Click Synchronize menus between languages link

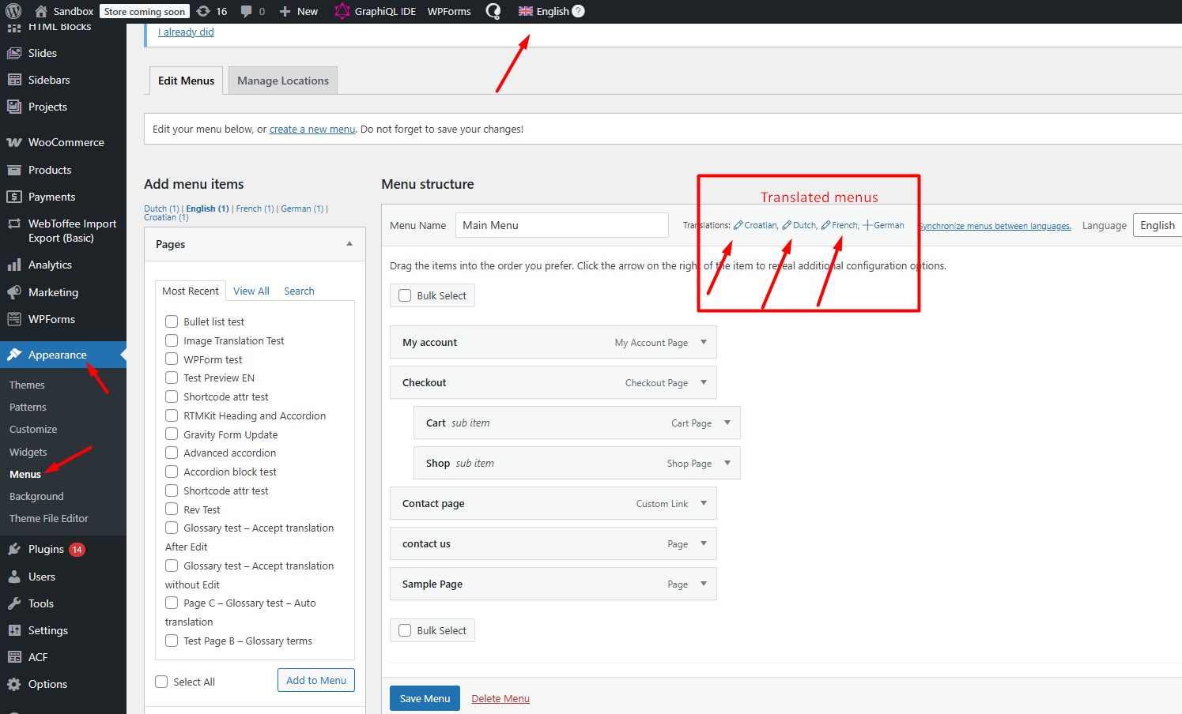(x=995, y=226)
